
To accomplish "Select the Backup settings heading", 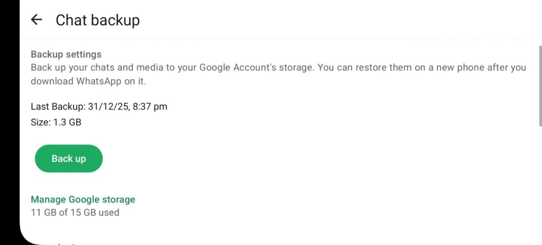I will pyautogui.click(x=66, y=54).
